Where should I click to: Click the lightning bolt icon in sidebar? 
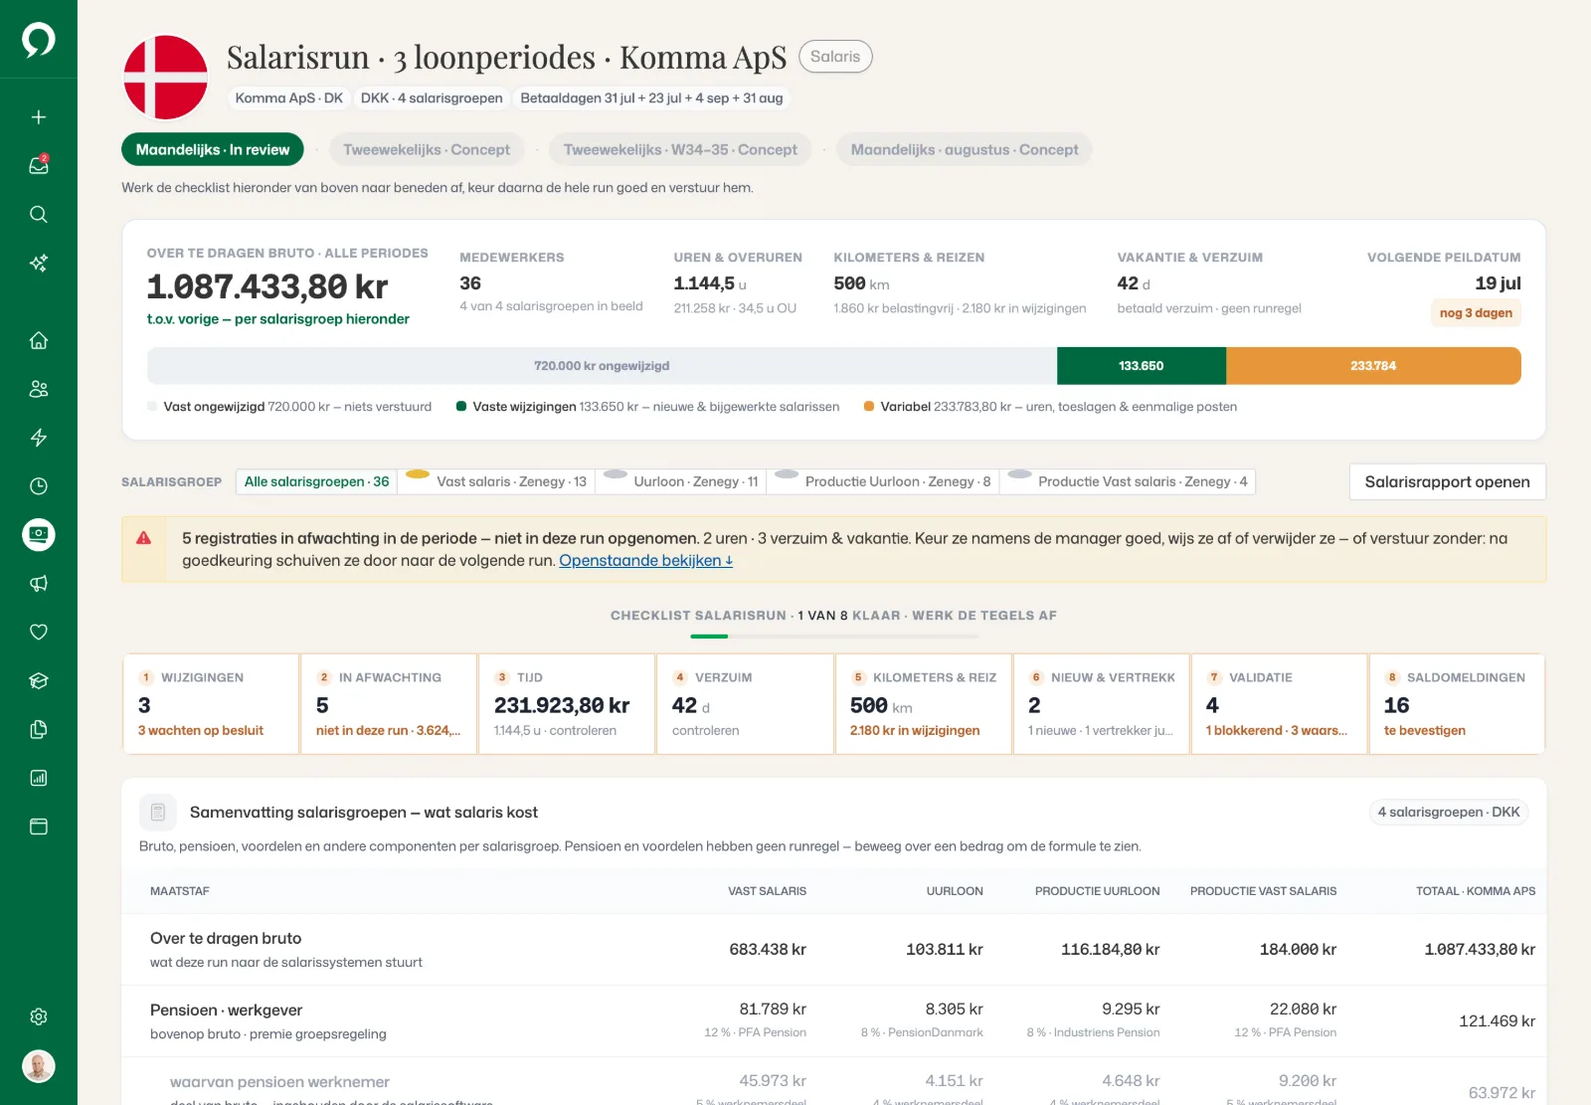39,438
